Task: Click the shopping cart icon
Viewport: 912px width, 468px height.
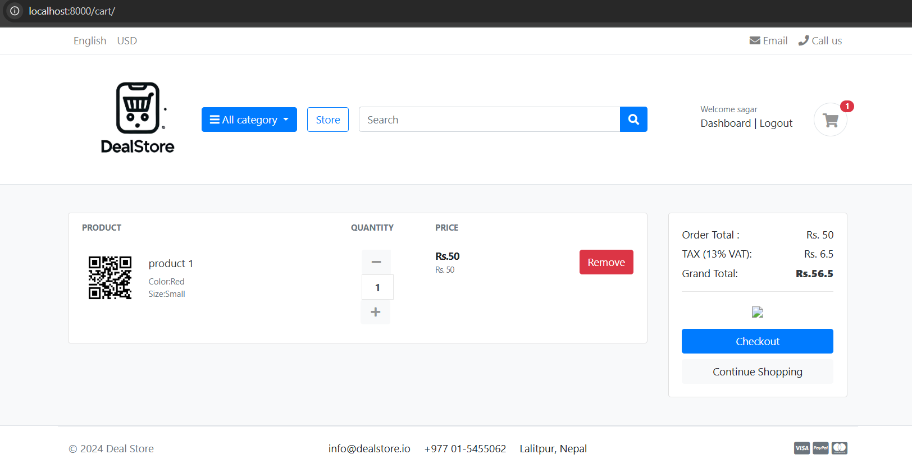Action: 830,120
